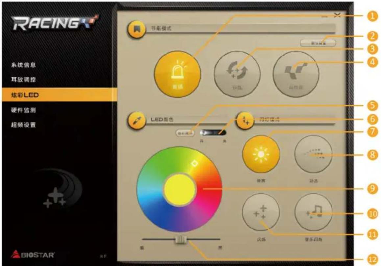Choose the sun icon steady-light mode
This screenshot has width=381, height=266.
pyautogui.click(x=261, y=154)
